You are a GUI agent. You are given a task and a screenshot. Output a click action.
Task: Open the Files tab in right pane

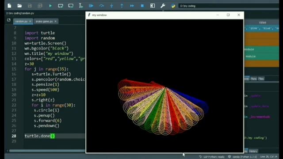(261, 79)
